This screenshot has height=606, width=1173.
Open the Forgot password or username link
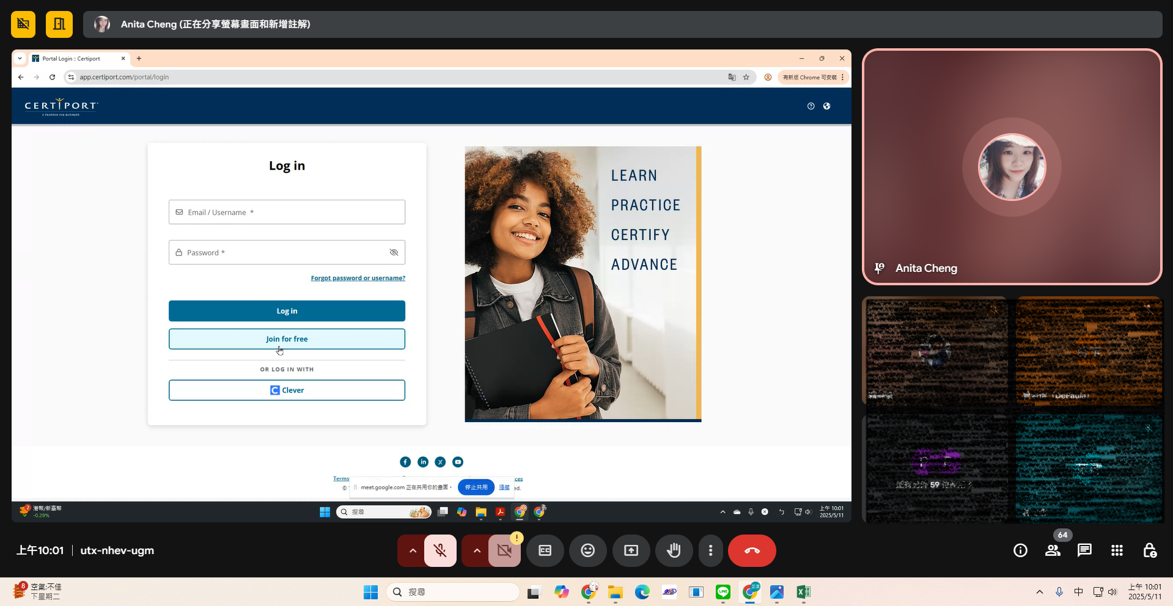coord(358,278)
